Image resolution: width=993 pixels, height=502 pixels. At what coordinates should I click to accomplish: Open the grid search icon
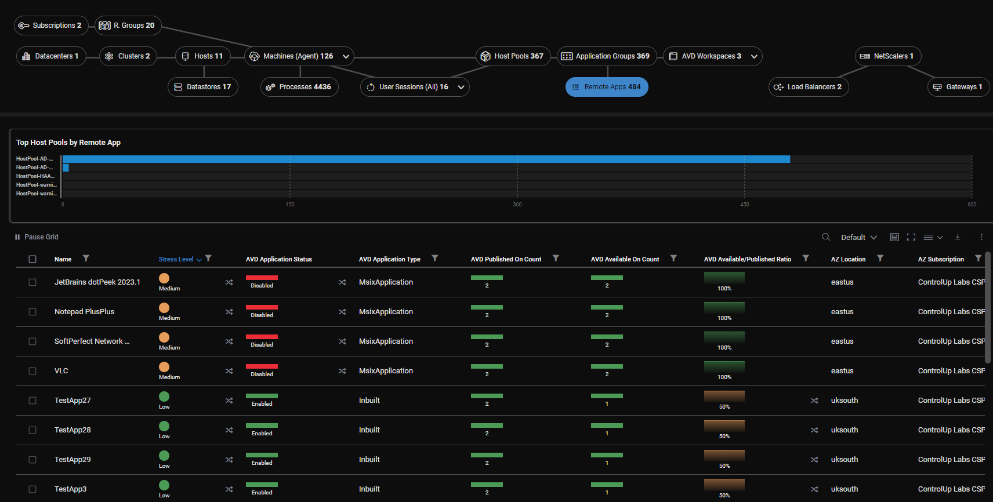coord(826,237)
